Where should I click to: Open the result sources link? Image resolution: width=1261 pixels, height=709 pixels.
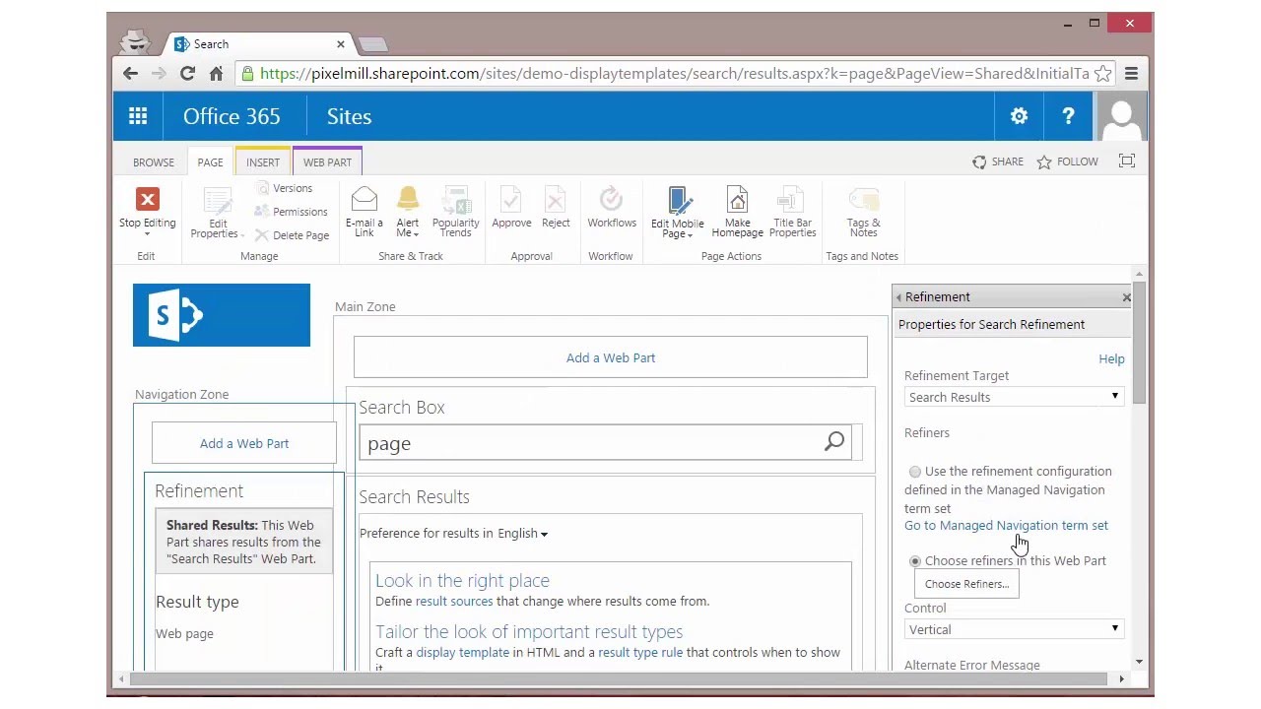tap(454, 602)
